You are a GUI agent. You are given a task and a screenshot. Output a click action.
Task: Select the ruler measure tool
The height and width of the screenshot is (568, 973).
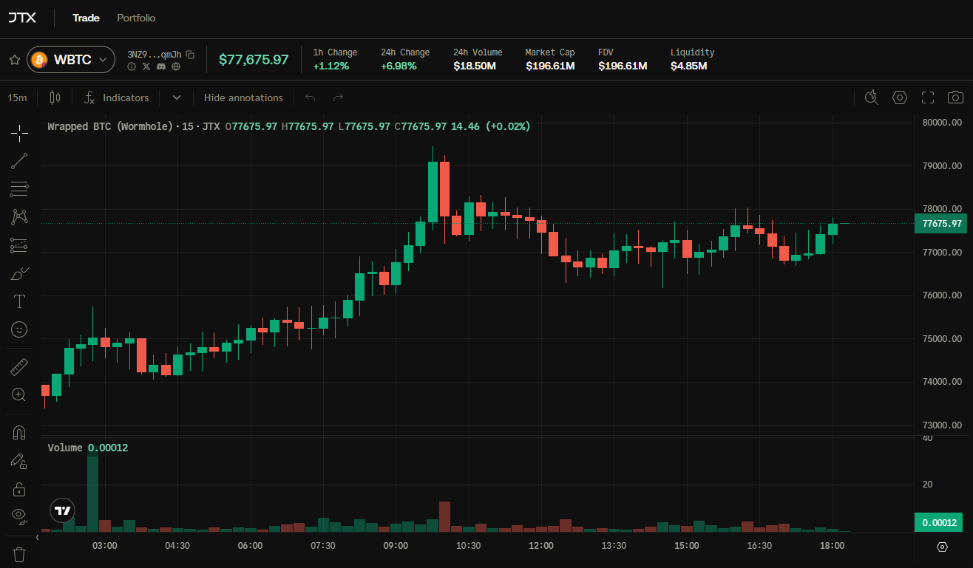click(19, 366)
